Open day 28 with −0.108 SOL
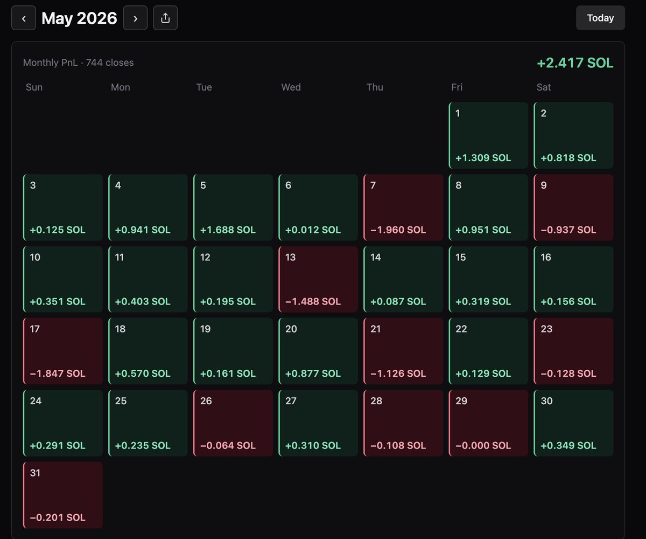646x539 pixels. [403, 423]
